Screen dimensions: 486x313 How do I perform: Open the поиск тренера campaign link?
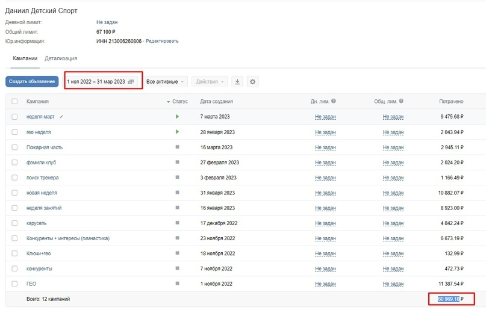tap(43, 178)
